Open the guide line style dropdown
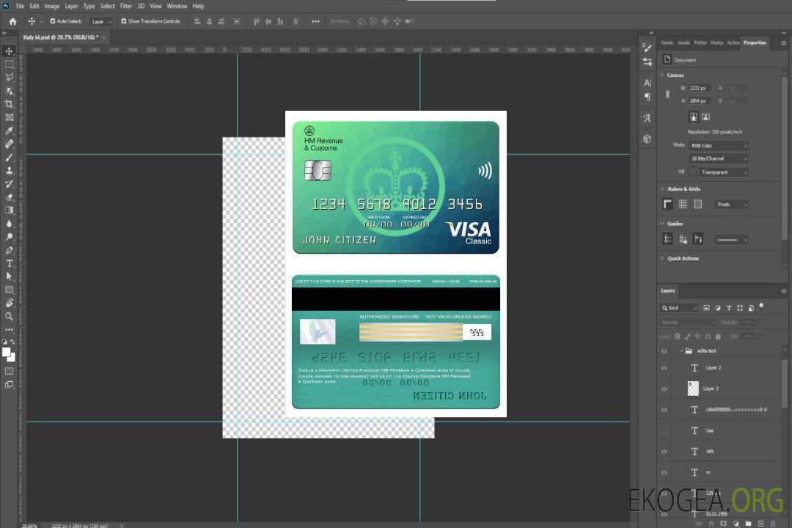 732,240
